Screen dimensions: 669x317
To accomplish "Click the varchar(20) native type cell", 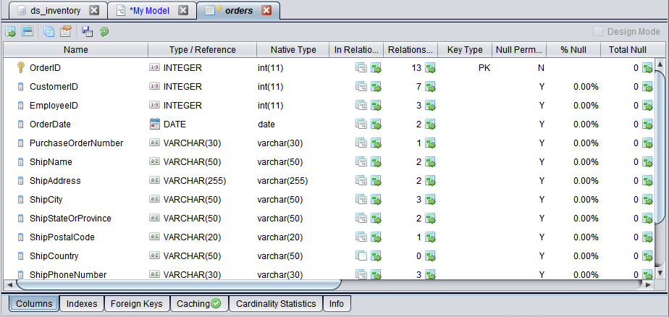I will (x=280, y=237).
